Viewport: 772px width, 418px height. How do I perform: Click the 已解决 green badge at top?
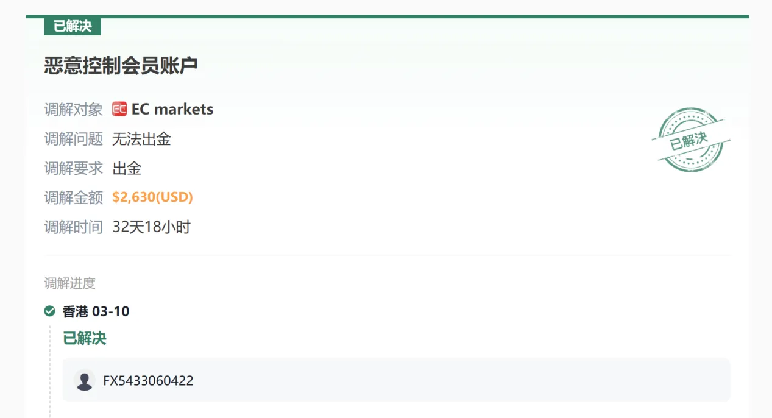click(73, 26)
